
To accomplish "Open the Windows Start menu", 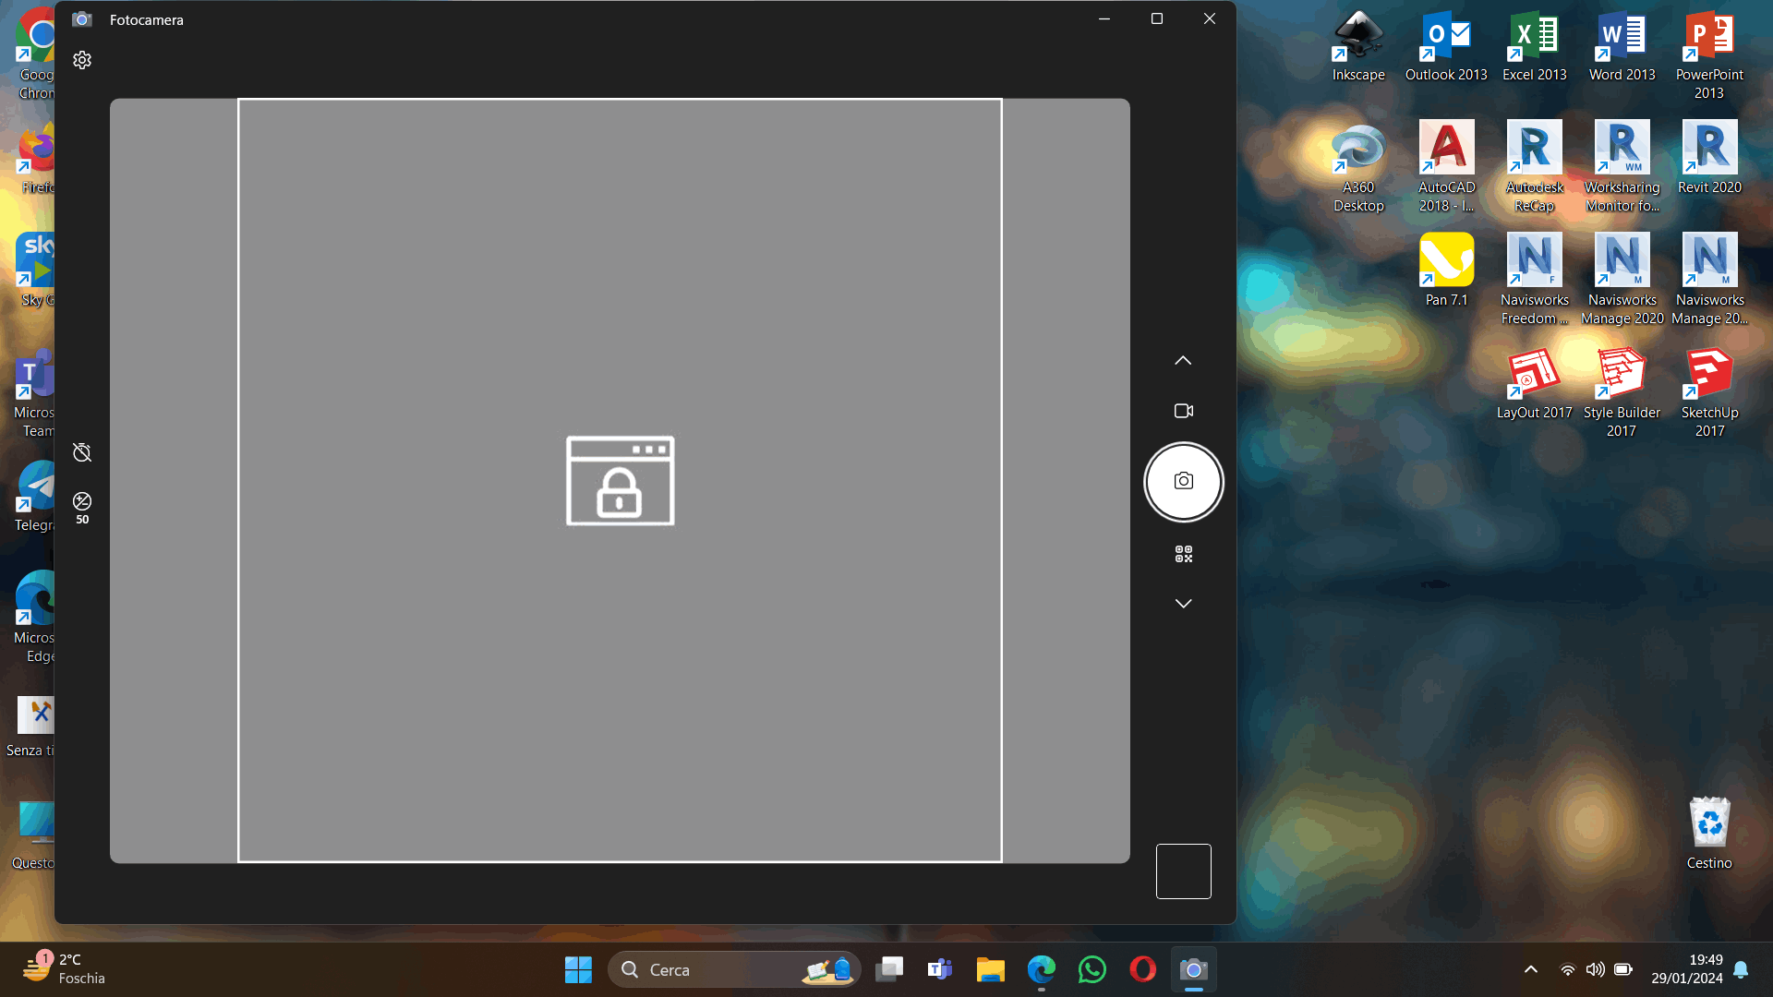I will point(578,969).
